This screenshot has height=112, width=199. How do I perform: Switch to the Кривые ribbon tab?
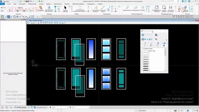pyautogui.click(x=49, y=4)
